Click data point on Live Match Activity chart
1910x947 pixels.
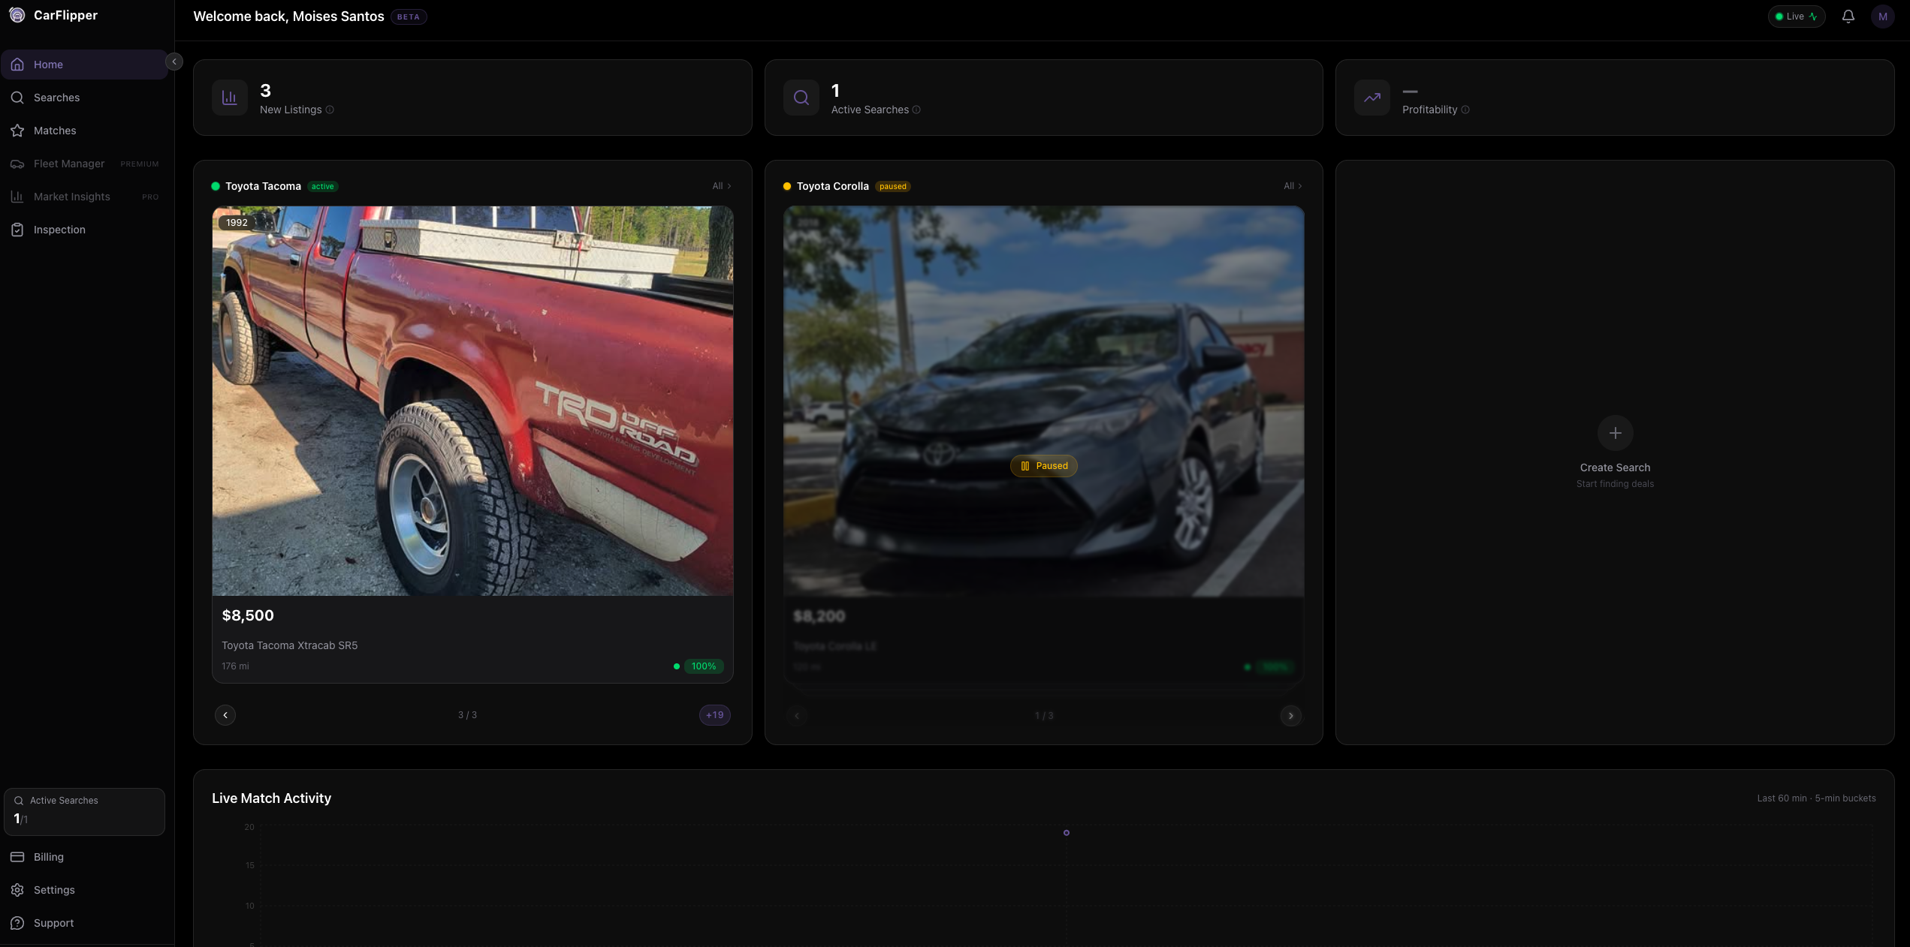[x=1066, y=833]
